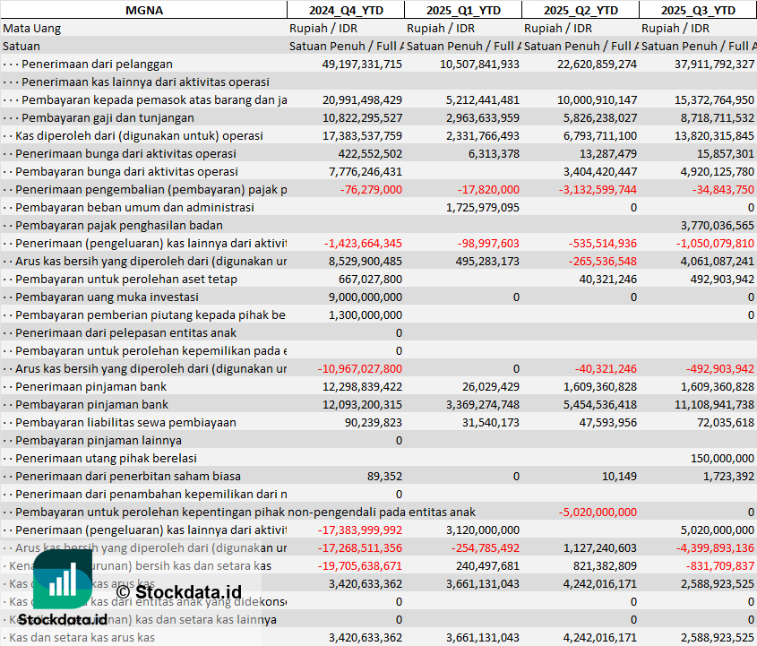Click the red -5,020,000,000 cell
Image resolution: width=757 pixels, height=646 pixels.
click(x=598, y=512)
